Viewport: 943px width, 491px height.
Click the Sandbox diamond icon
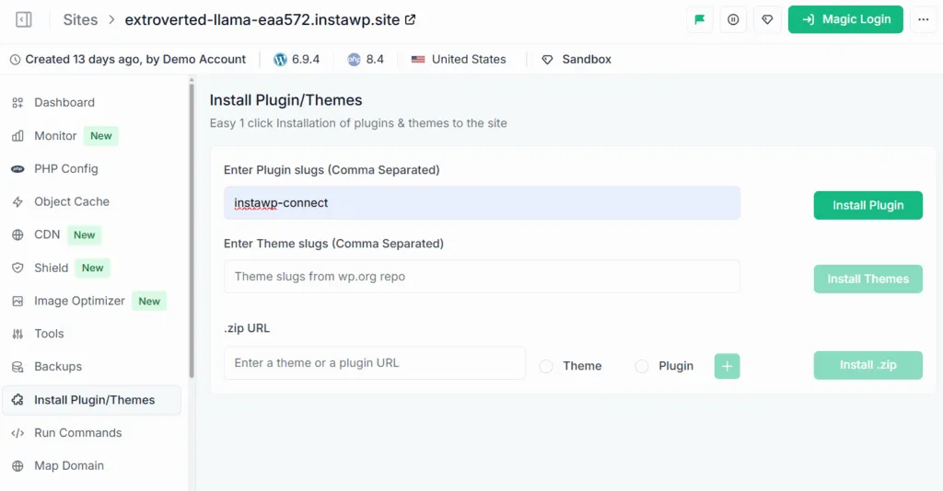[x=547, y=60]
